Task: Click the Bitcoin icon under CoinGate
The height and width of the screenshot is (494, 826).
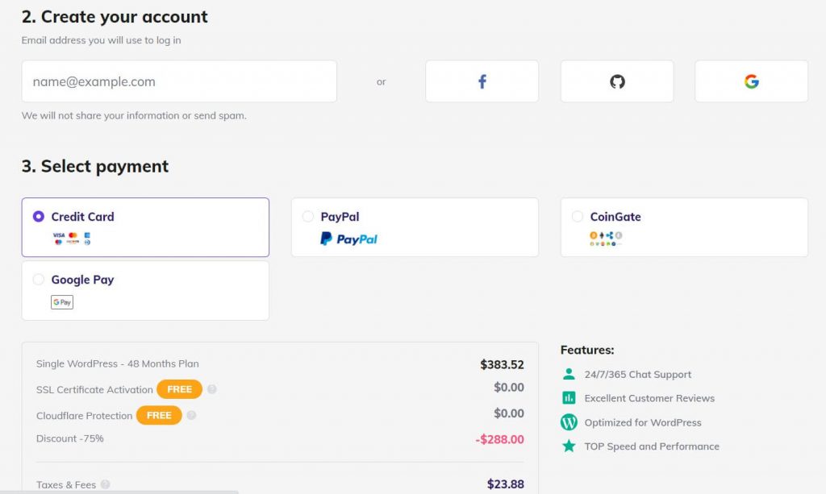Action: (593, 235)
